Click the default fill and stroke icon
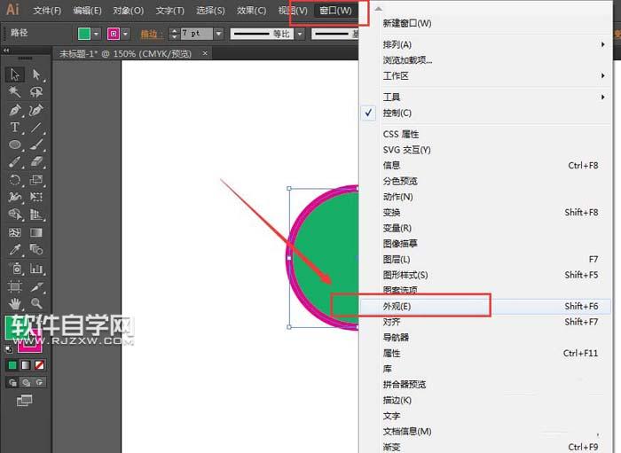Image resolution: width=621 pixels, height=453 pixels. pyautogui.click(x=9, y=349)
